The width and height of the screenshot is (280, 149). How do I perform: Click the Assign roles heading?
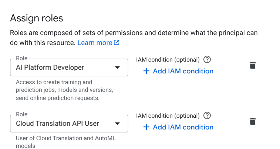(x=36, y=18)
